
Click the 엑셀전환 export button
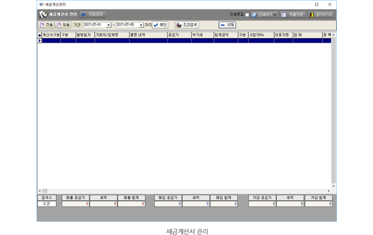pos(293,15)
